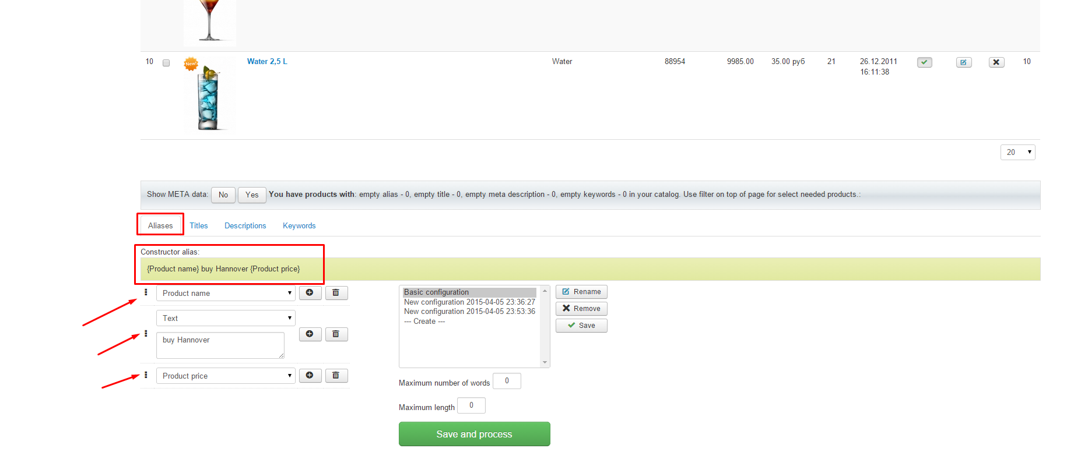Image resolution: width=1067 pixels, height=466 pixels.
Task: Expand the items-per-page dropdown showing 20
Action: click(x=1017, y=153)
